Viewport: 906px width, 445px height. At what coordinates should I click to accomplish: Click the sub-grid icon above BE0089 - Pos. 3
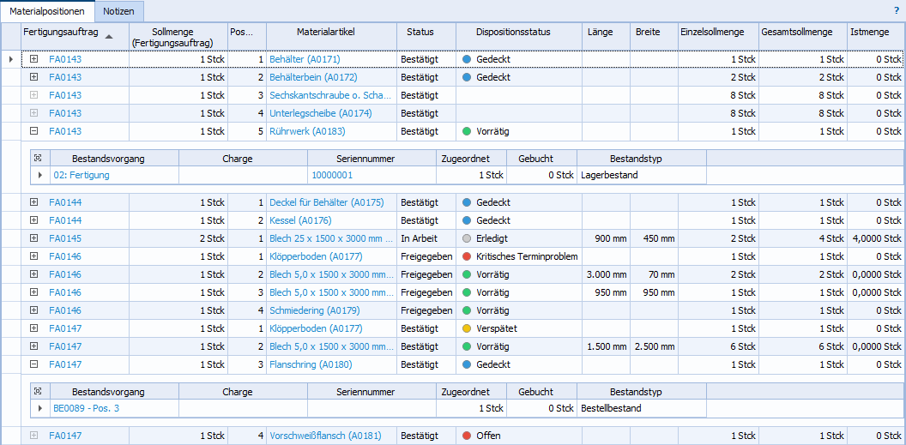coord(37,392)
